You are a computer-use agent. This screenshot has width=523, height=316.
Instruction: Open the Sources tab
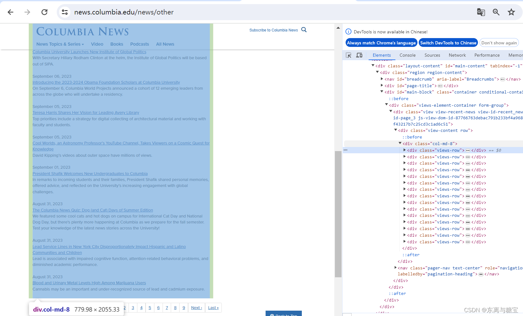(x=432, y=55)
